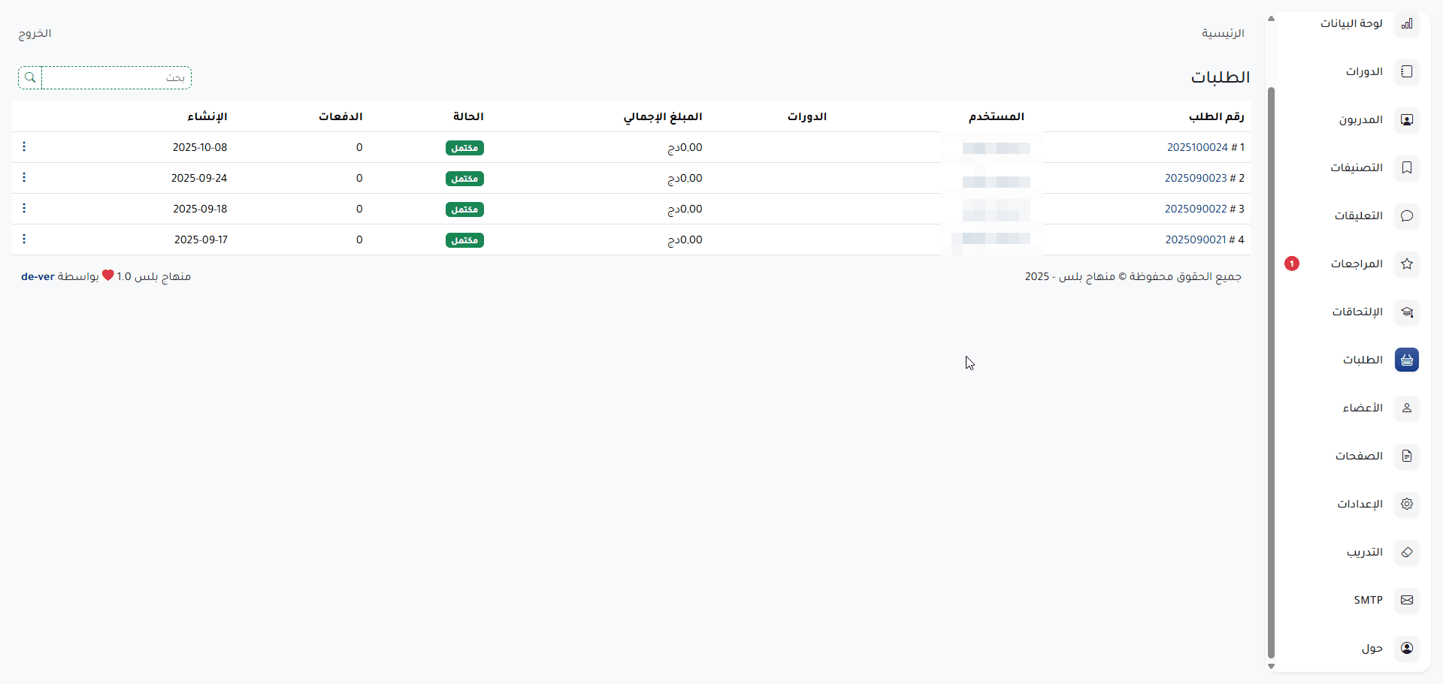Select الأعضاء in the sidebar menu

point(1363,408)
